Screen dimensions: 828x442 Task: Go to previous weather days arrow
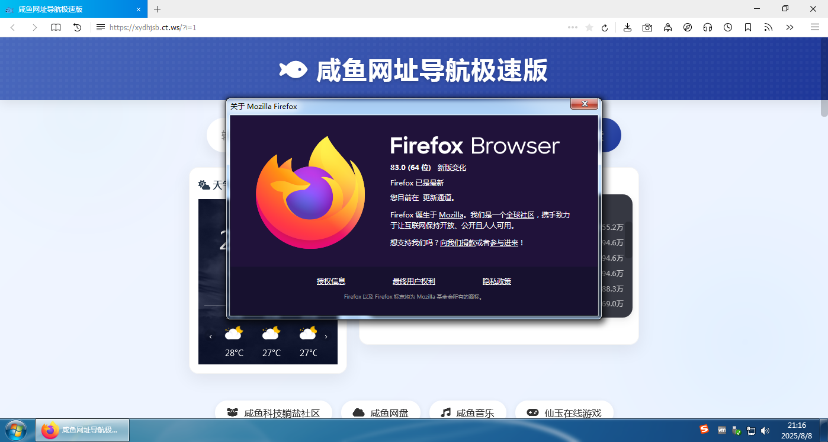210,337
